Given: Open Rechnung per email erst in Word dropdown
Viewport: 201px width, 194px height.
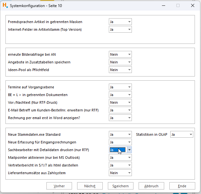Looking at the screenshot, I should (120, 118).
